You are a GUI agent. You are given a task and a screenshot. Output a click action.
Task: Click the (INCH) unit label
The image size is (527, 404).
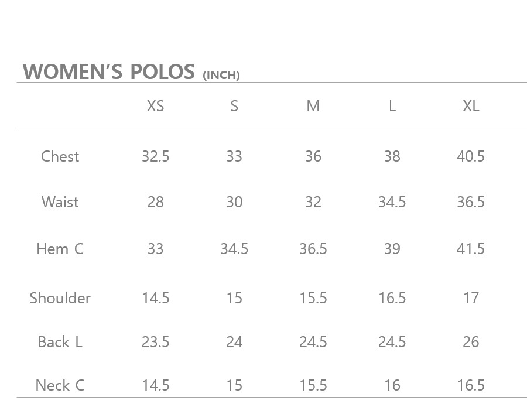(x=221, y=76)
